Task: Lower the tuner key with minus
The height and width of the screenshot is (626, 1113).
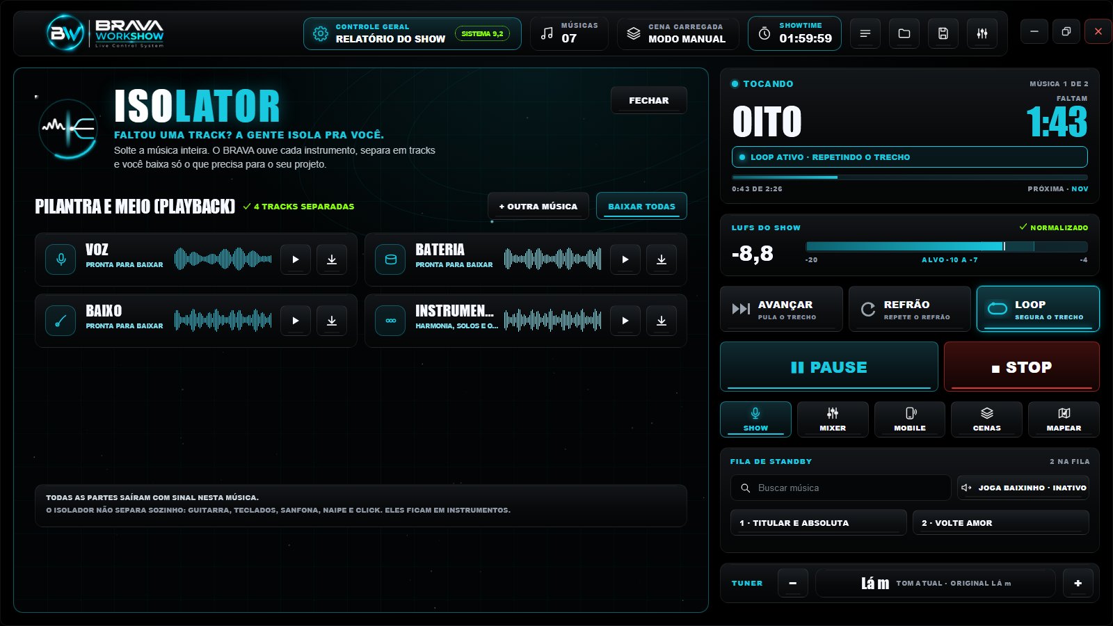Action: coord(793,583)
